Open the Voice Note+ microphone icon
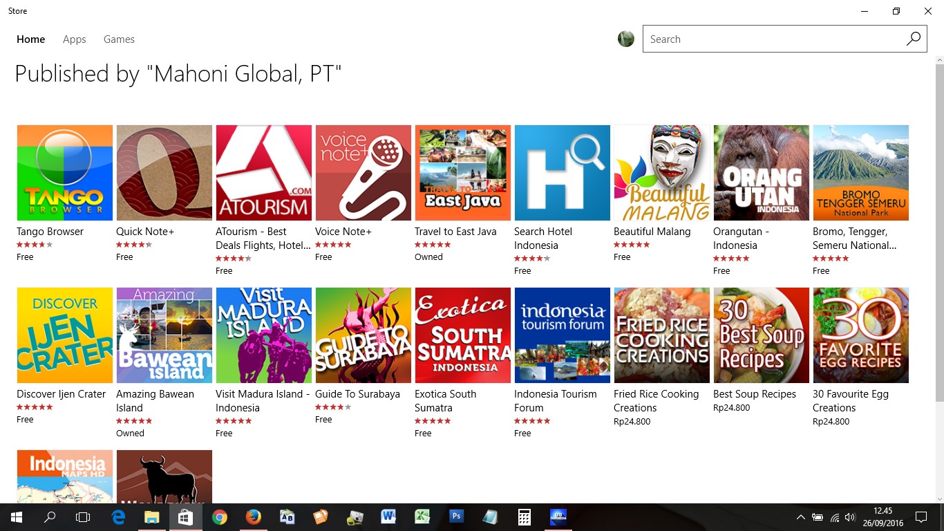 [364, 173]
